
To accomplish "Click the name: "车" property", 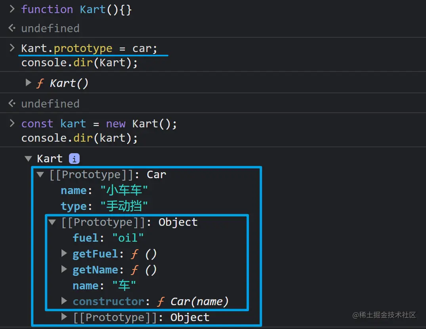I will point(104,285).
